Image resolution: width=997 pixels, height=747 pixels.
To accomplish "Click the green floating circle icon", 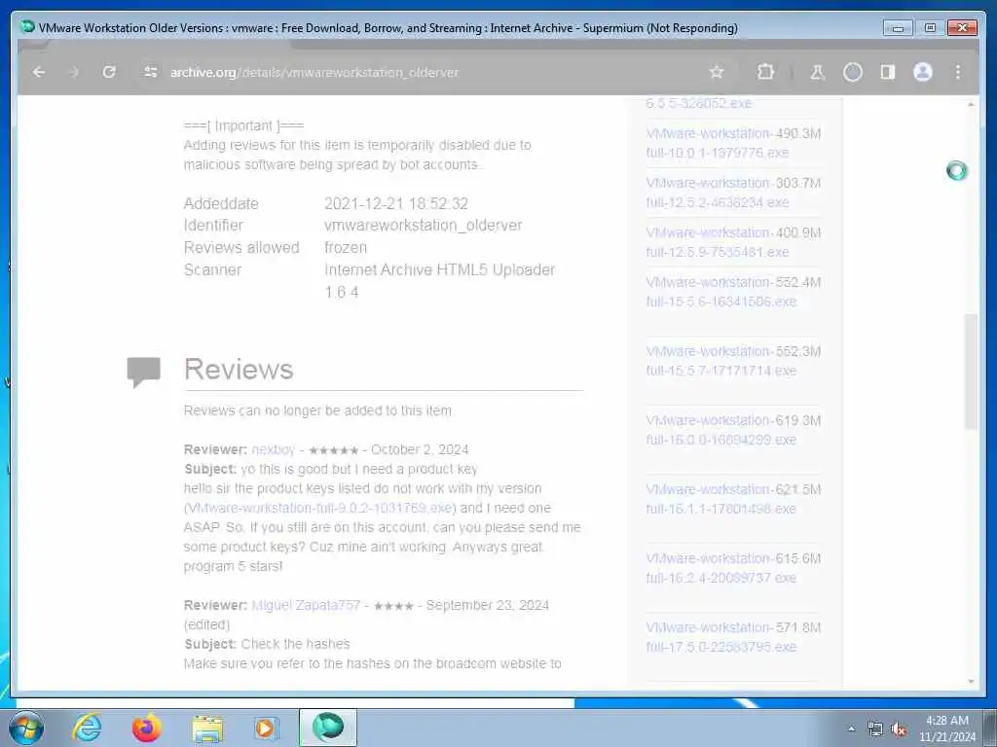I will 956,170.
